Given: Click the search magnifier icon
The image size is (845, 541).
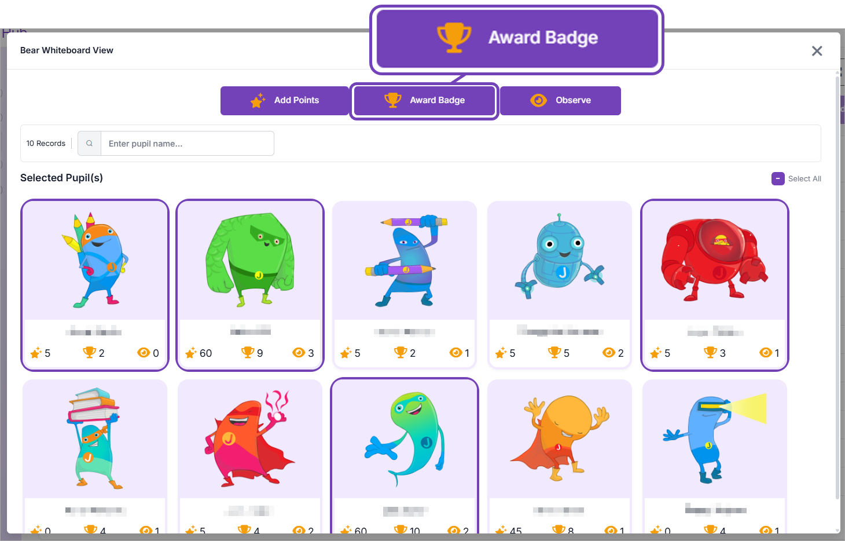Looking at the screenshot, I should point(89,143).
